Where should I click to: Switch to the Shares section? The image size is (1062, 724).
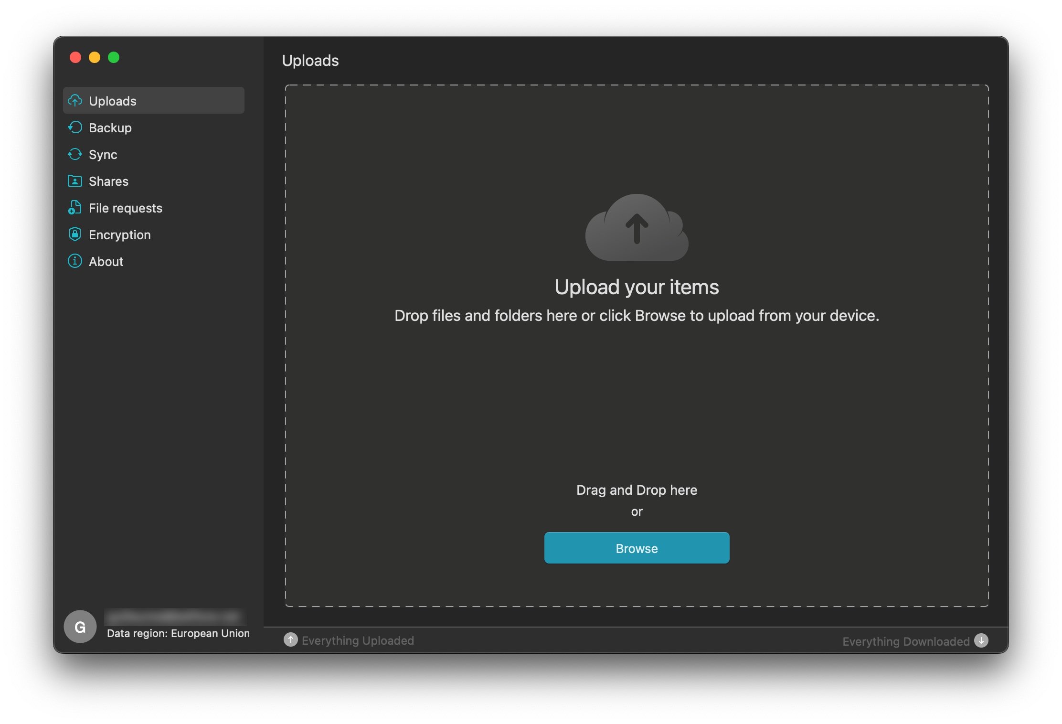pos(108,181)
